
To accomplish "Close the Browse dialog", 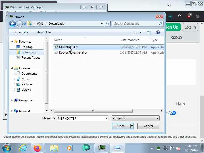I will coord(159,17).
